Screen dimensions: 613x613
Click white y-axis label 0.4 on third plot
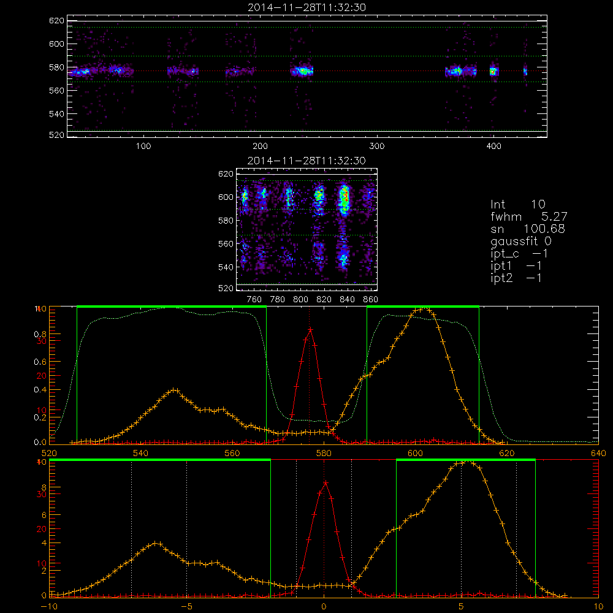pos(40,389)
